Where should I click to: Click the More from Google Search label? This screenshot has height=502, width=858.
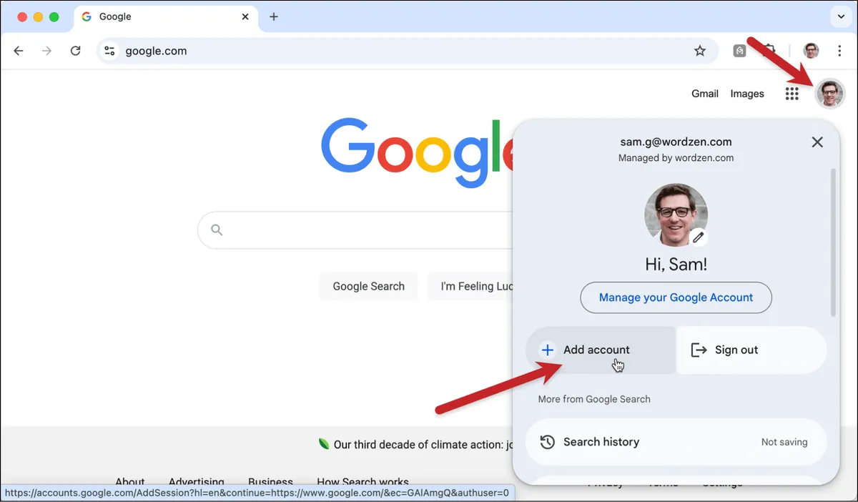click(x=594, y=399)
